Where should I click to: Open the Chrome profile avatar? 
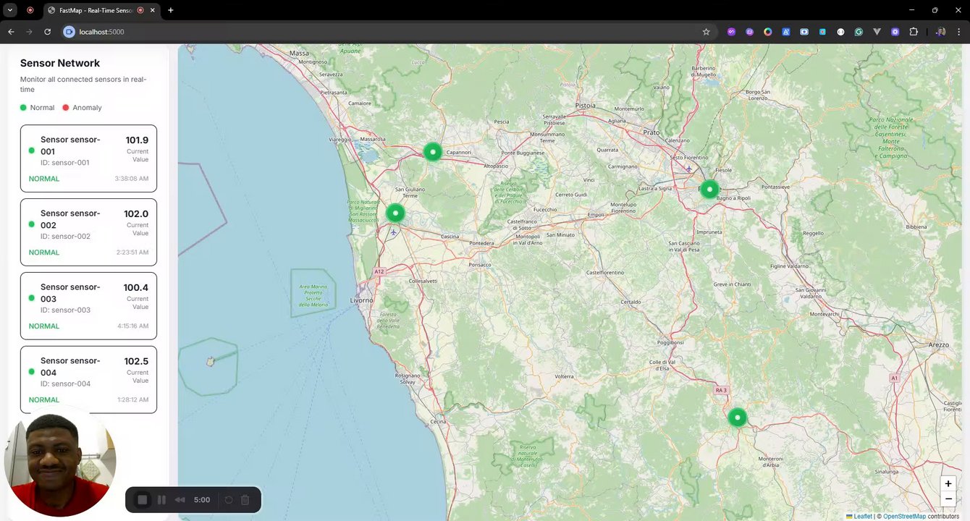940,32
